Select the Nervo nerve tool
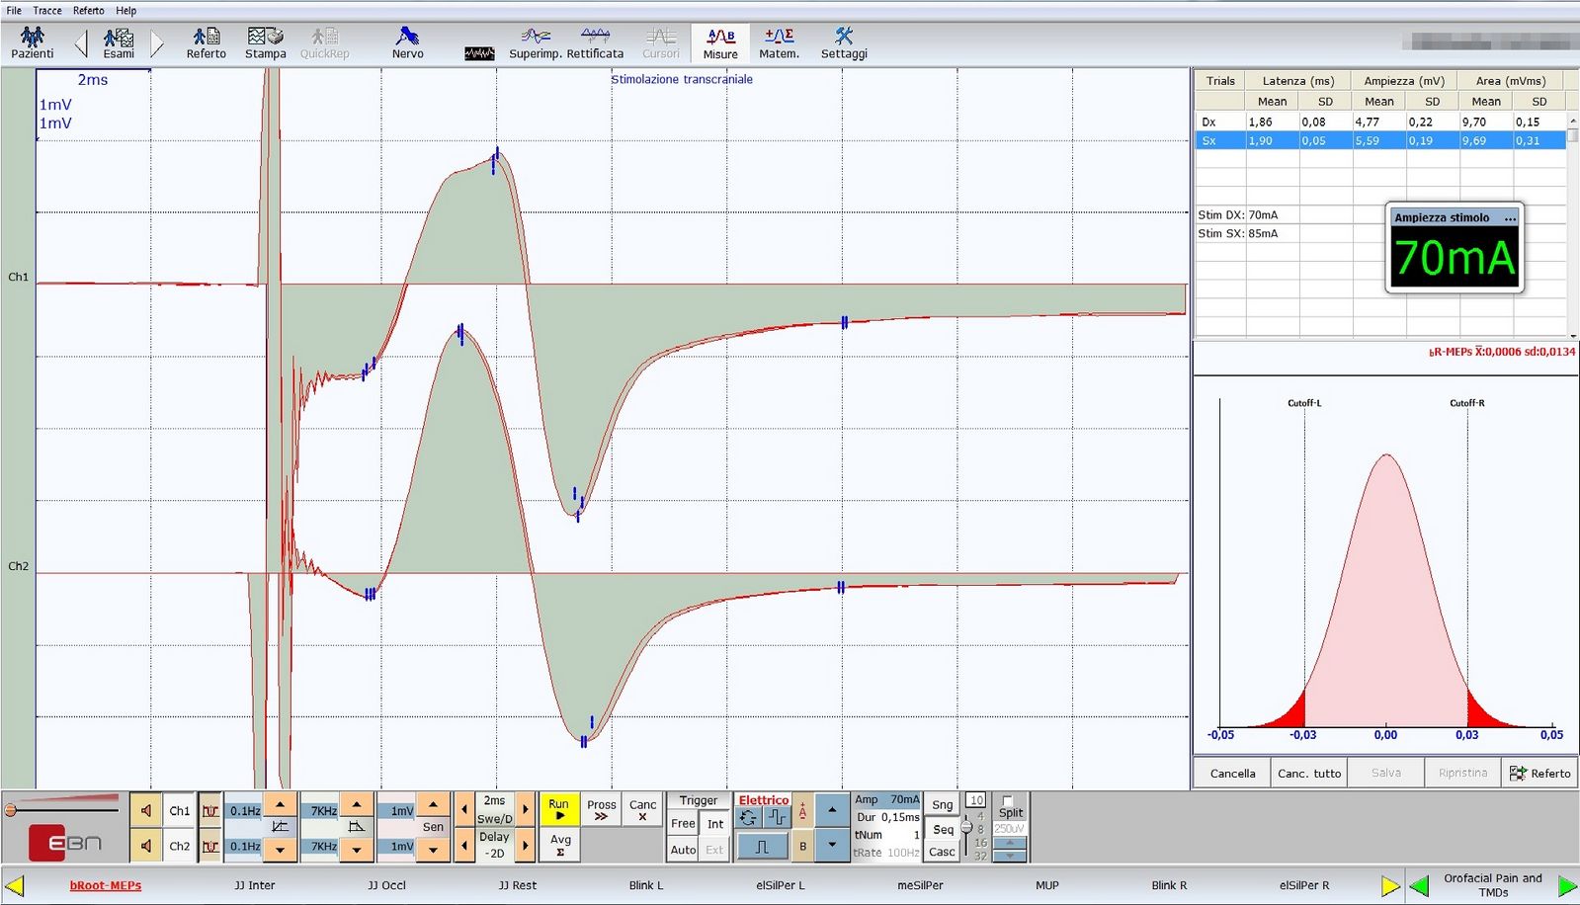Viewport: 1580px width, 905px height. [407, 42]
